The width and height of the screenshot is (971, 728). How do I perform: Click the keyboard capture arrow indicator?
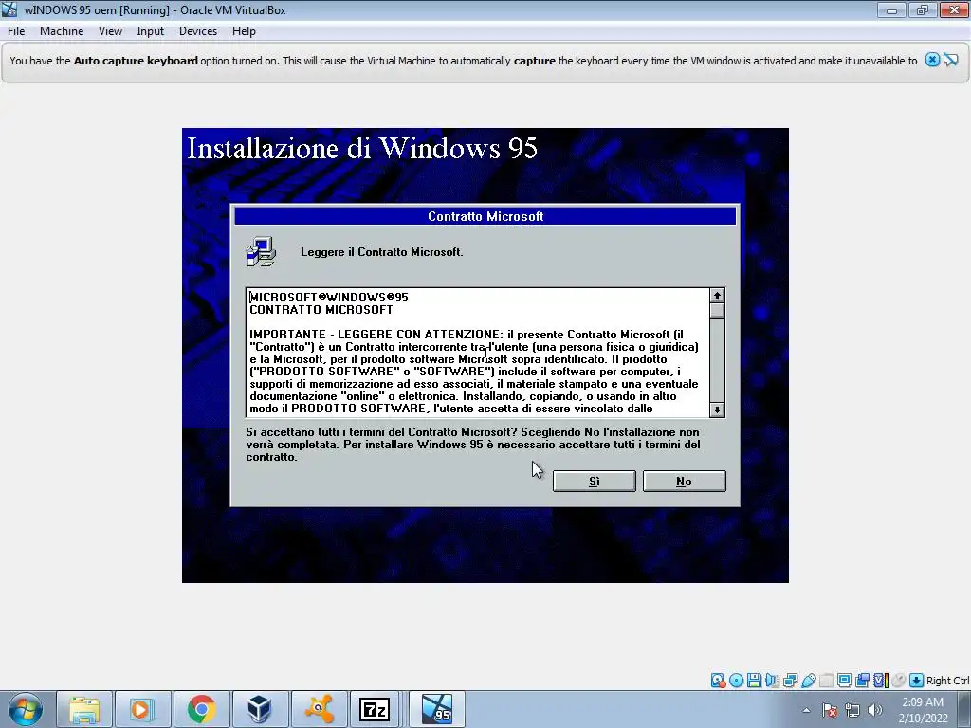[917, 681]
